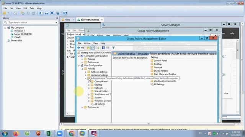The width and height of the screenshot is (245, 137).
Task: Click the Up one level folder icon
Action: [88, 48]
